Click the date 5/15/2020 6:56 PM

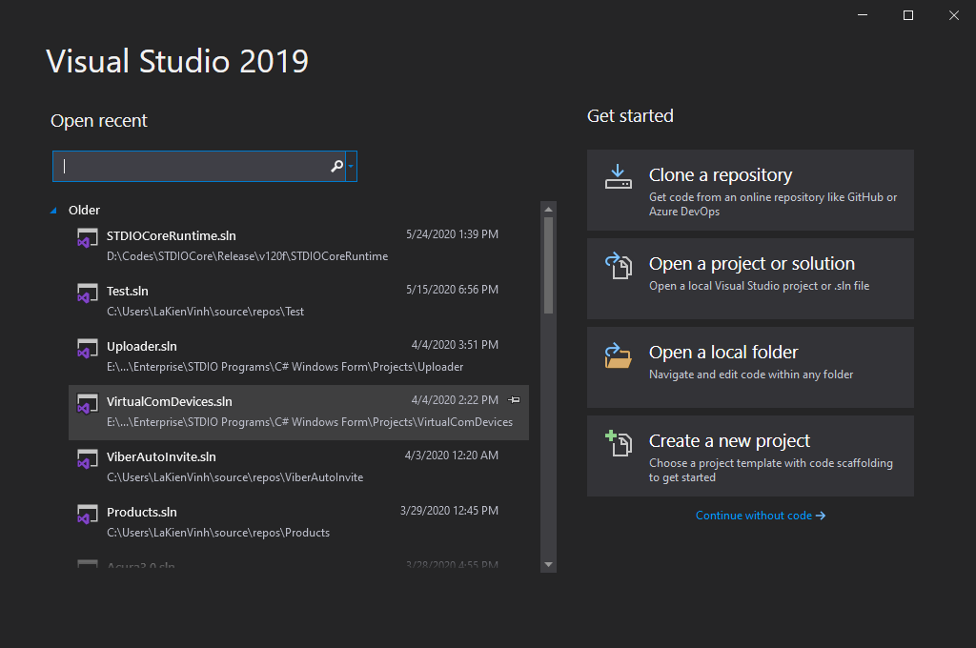(x=452, y=290)
